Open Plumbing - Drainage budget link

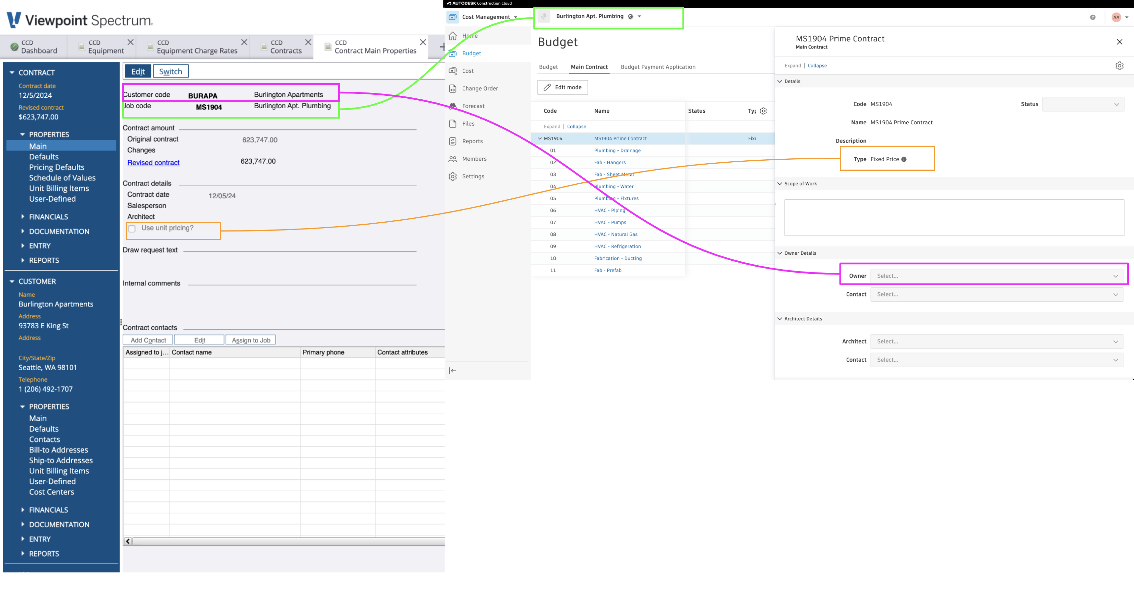pos(617,151)
